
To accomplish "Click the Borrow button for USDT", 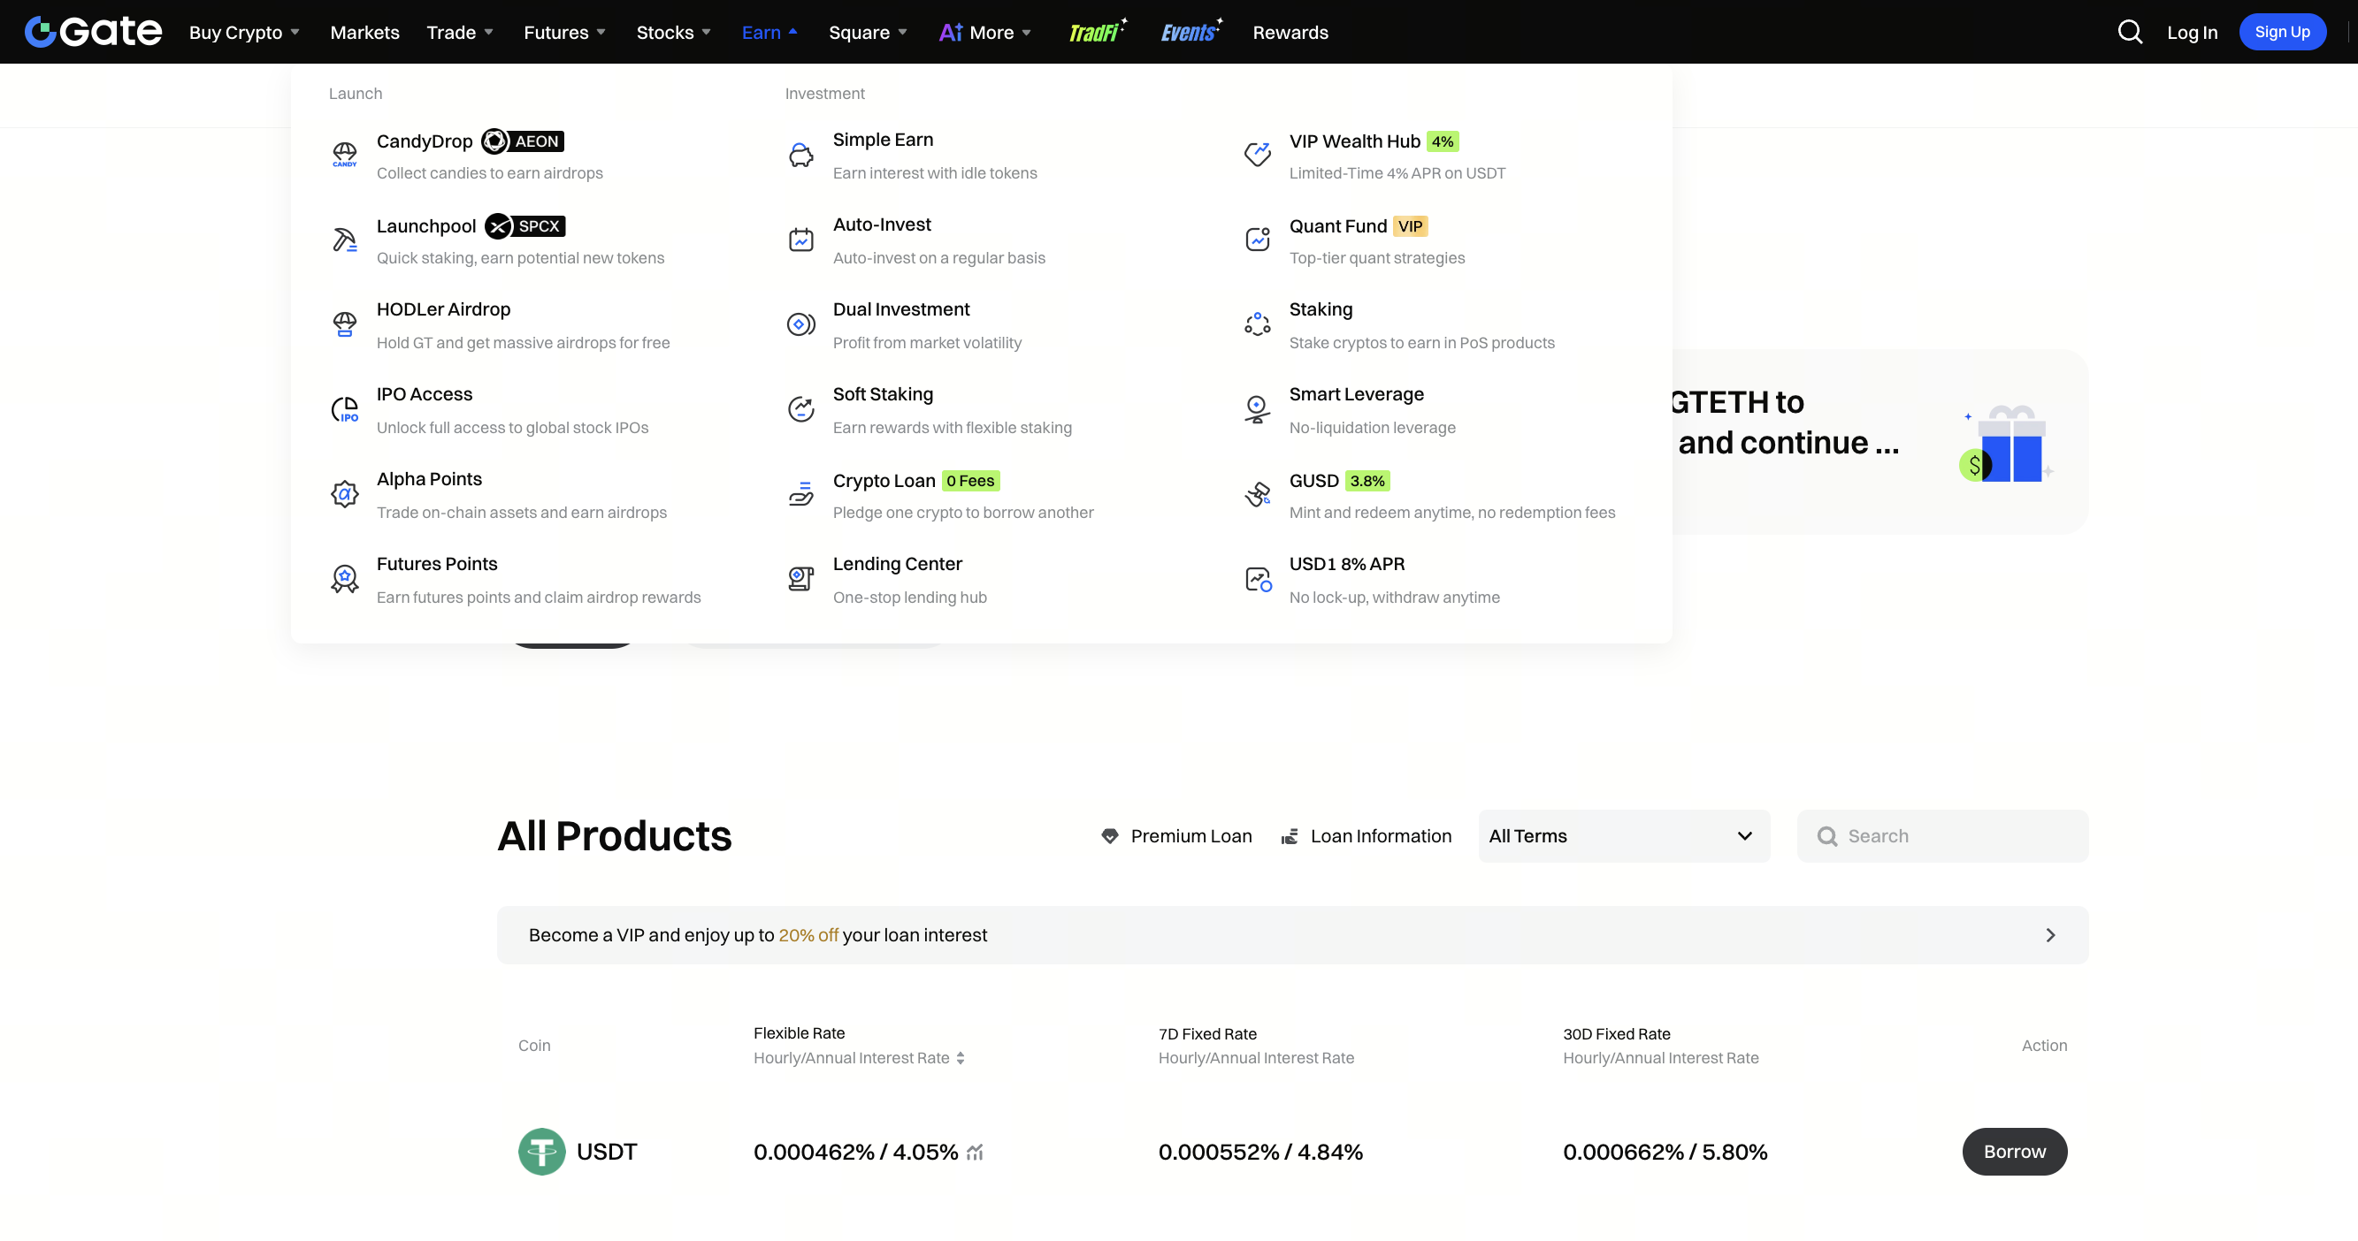I will tap(2014, 1152).
